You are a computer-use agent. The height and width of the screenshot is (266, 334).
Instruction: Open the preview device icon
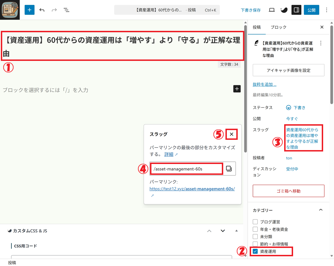pos(272,10)
